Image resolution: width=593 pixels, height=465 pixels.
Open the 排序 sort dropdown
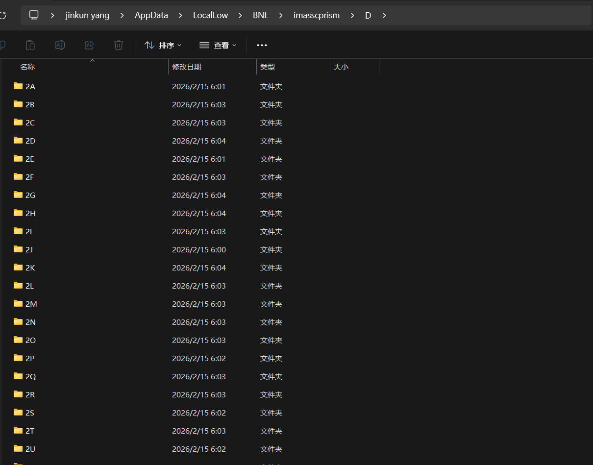(163, 45)
